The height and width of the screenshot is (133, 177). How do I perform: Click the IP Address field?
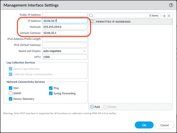coord(65,21)
